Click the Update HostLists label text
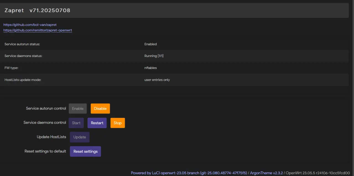Image resolution: width=354 pixels, height=176 pixels. coord(51,137)
